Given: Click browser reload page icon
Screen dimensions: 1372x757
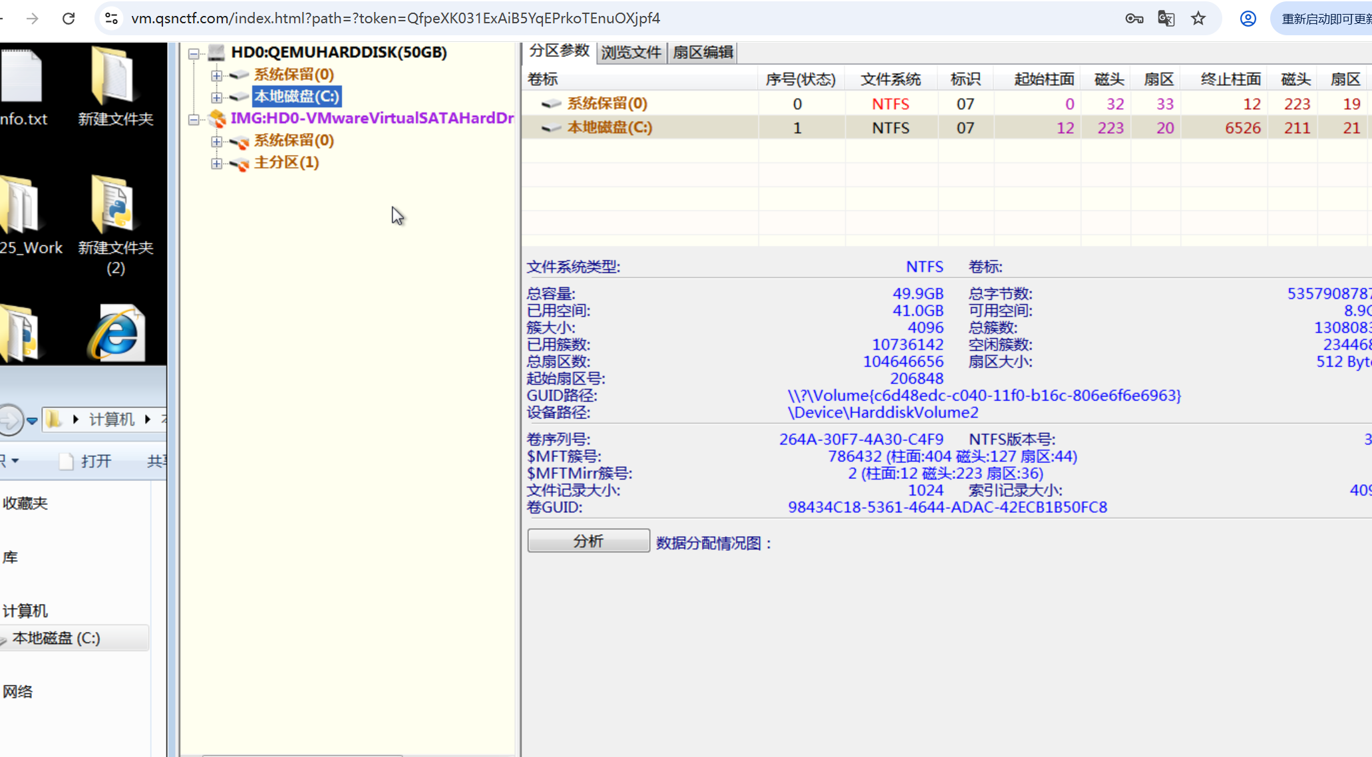Looking at the screenshot, I should [68, 19].
